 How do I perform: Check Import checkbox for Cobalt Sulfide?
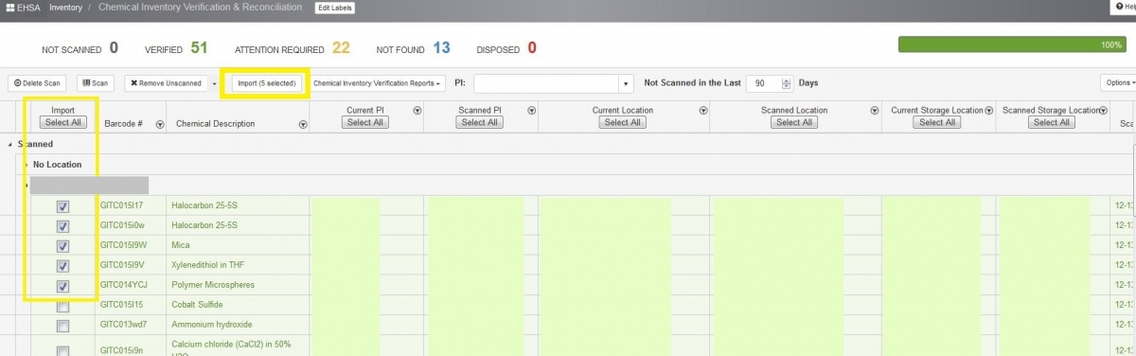62,306
